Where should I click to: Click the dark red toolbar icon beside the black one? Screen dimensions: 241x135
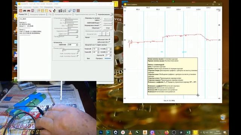29,11
